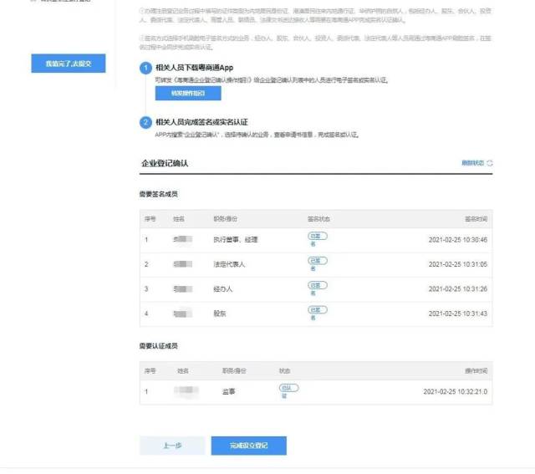The width and height of the screenshot is (535, 474).
Task: Click timestamp 2021-02-25 10:31:43
Action: click(458, 313)
